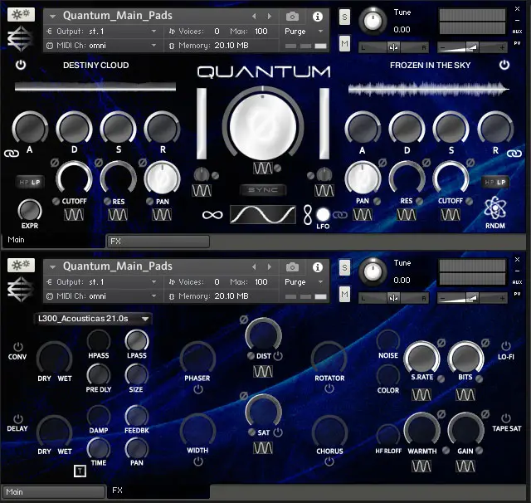531x503 pixels.
Task: Solo lower instrument with S button
Action: pyautogui.click(x=344, y=268)
